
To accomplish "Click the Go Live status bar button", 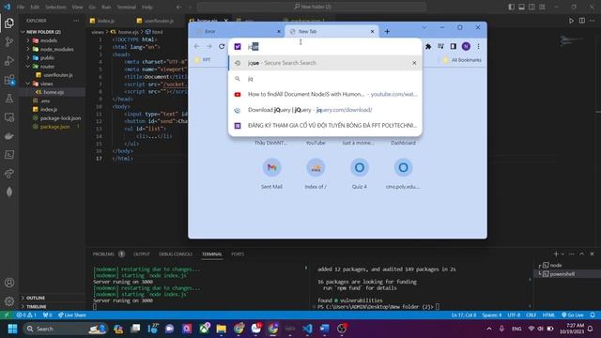I will 573,315.
